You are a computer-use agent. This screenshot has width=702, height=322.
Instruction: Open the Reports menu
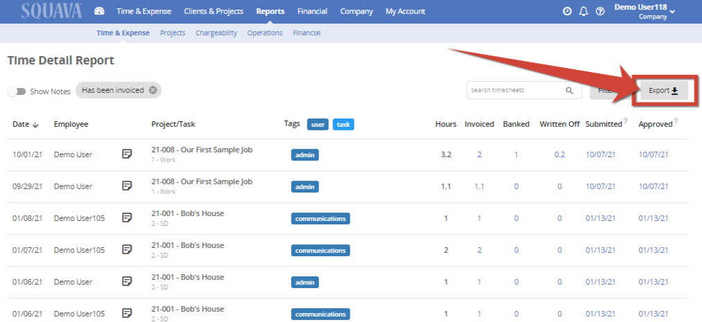click(270, 11)
